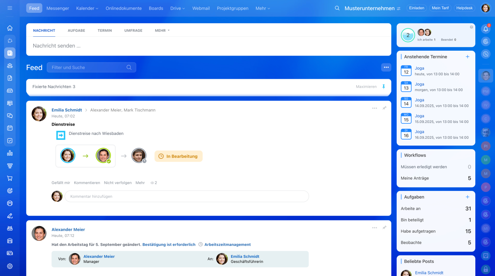Click the Kommentar hinzufügen field
This screenshot has width=495, height=276.
coord(187,196)
